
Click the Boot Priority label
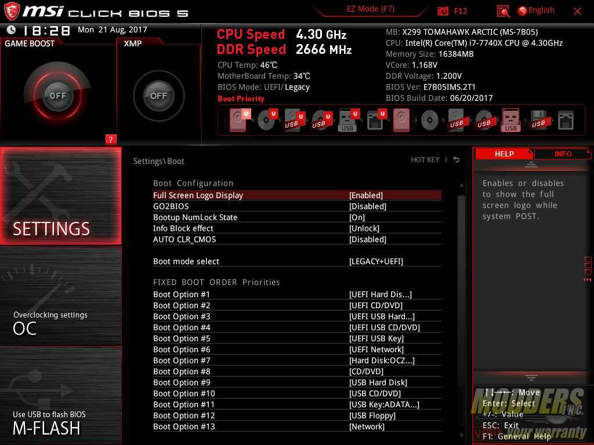241,99
